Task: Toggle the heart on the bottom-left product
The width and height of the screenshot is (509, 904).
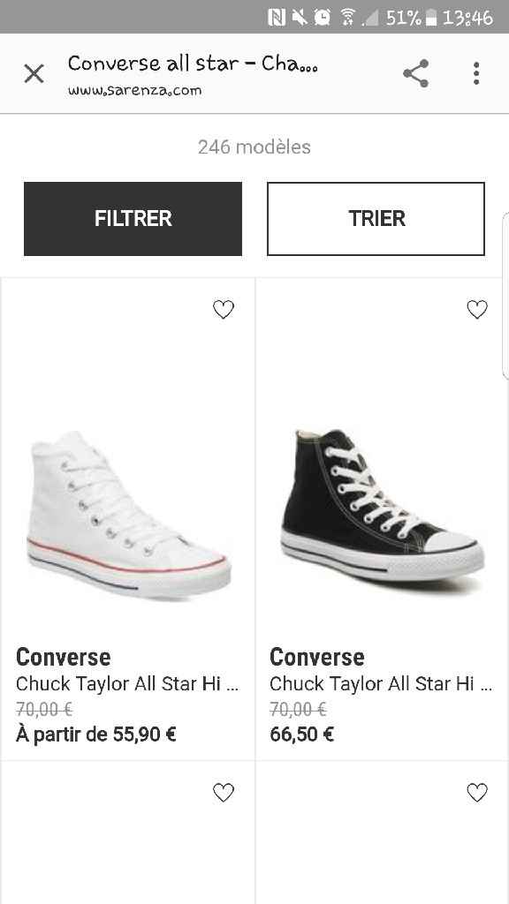Action: (224, 792)
